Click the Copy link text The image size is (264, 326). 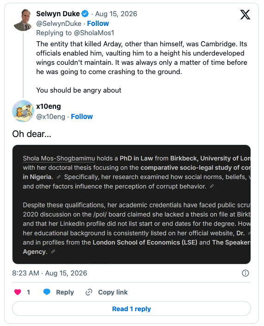point(113,292)
